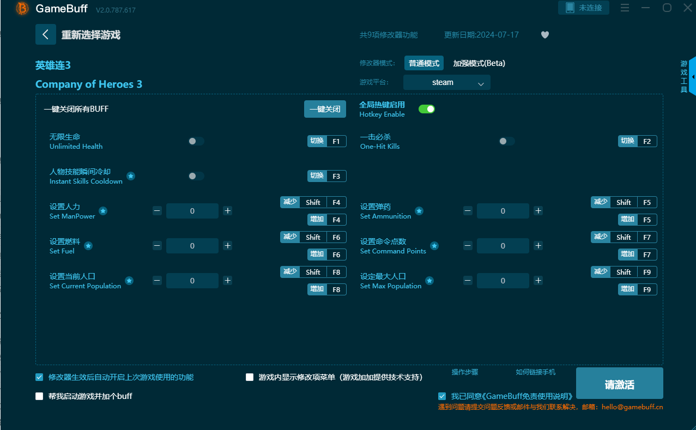The height and width of the screenshot is (430, 696).
Task: Click the hello@gamebuff.cn email text
Action: coord(632,407)
